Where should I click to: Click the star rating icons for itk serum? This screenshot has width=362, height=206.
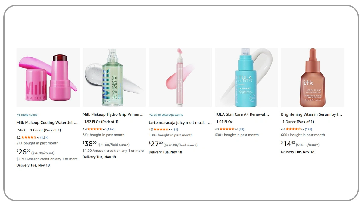[x=293, y=129]
